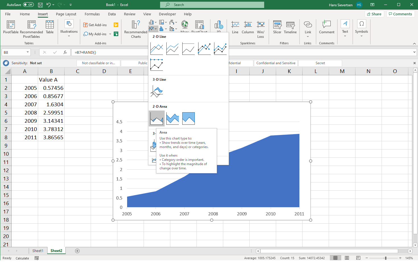
Task: Insert a PivotTable
Action: 11,27
